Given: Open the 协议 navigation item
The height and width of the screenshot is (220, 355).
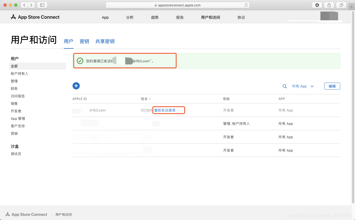Looking at the screenshot, I should tap(241, 17).
